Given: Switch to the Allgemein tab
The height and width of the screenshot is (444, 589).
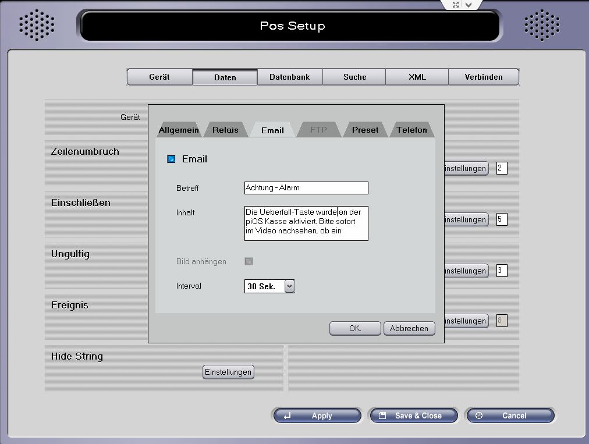Looking at the screenshot, I should point(179,130).
